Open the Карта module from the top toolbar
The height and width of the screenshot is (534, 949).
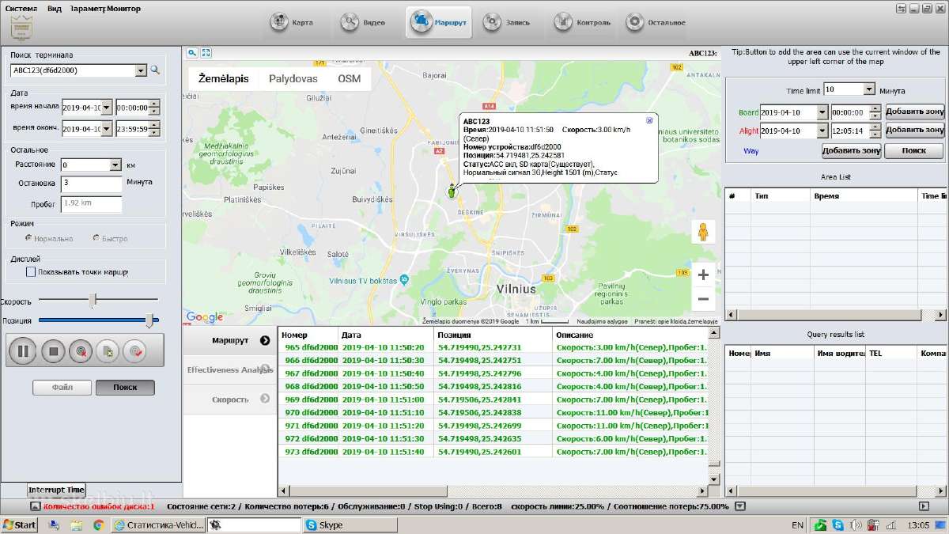[292, 22]
